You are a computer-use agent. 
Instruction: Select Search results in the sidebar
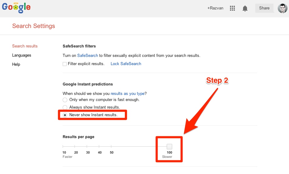point(25,46)
